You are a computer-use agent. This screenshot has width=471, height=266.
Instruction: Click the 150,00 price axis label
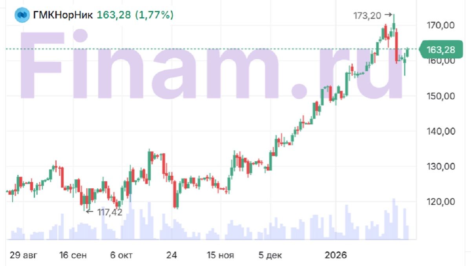[442, 96]
